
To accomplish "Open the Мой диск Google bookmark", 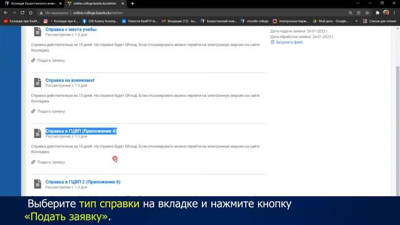I will (x=331, y=21).
